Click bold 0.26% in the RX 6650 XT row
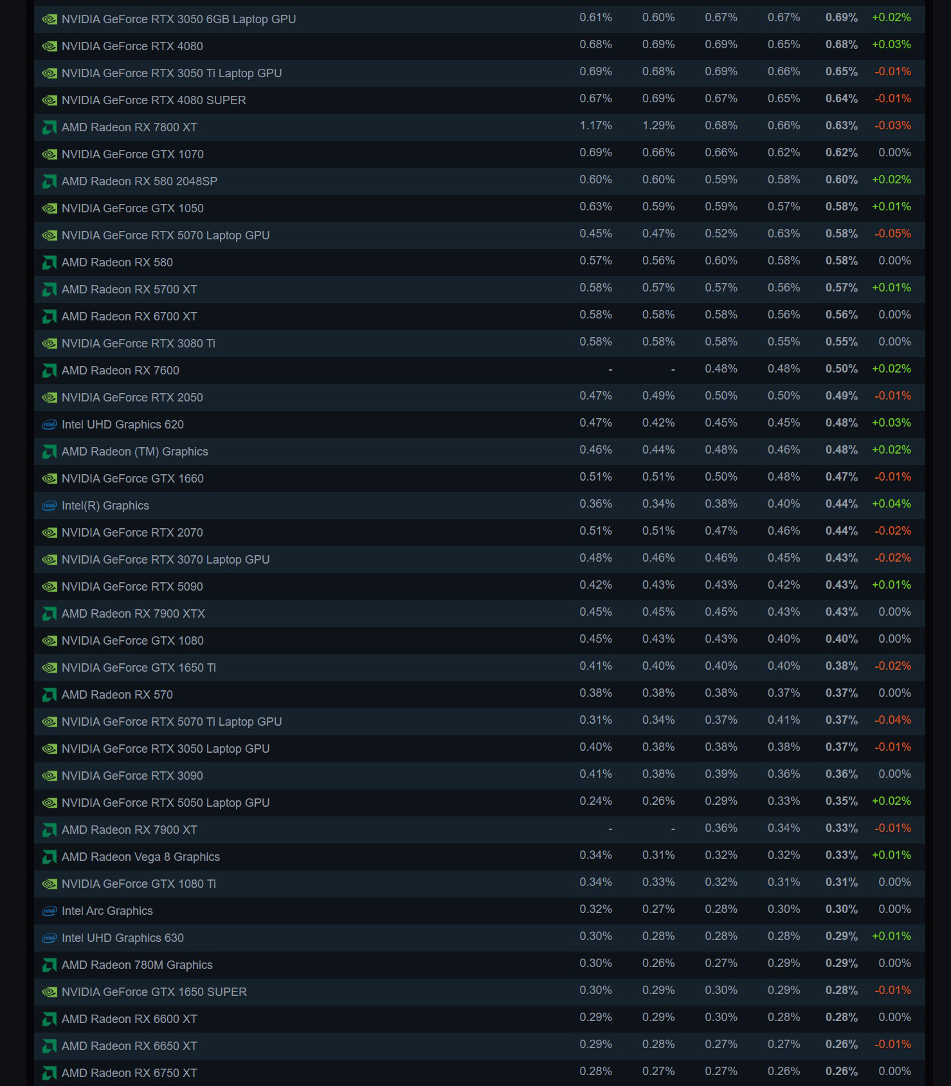Viewport: 951px width, 1086px height. [842, 1044]
